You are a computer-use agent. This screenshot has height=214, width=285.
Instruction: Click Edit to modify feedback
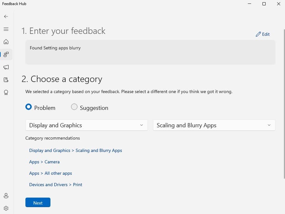click(263, 34)
